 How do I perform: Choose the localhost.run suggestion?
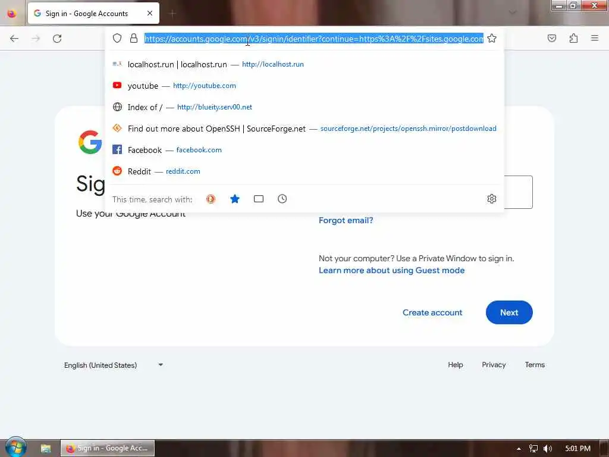pyautogui.click(x=304, y=64)
